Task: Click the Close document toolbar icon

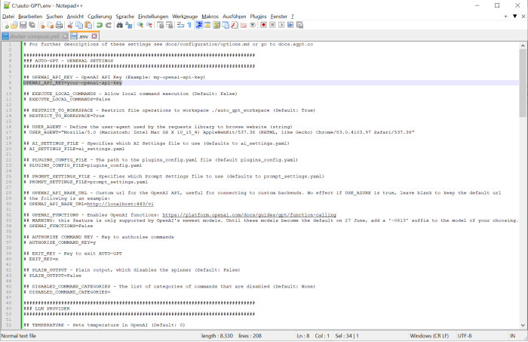Action: click(x=41, y=25)
